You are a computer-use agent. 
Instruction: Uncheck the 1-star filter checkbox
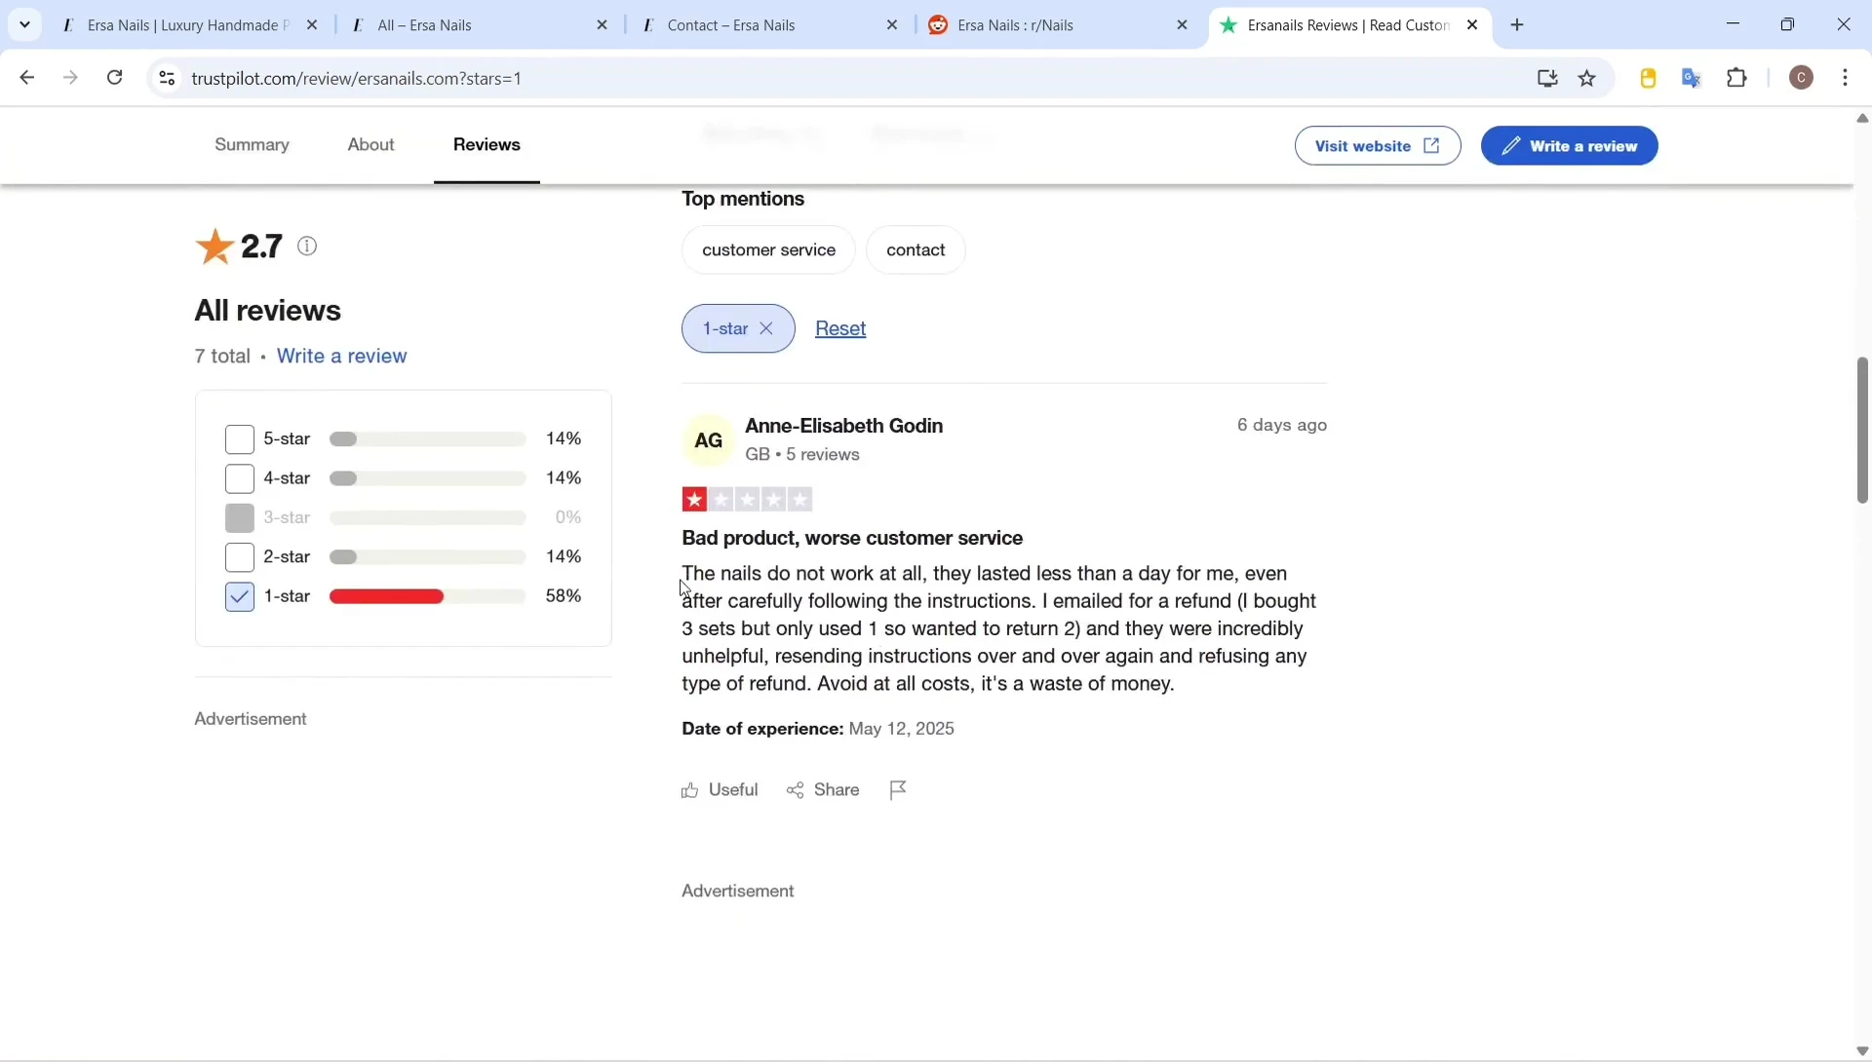239,596
